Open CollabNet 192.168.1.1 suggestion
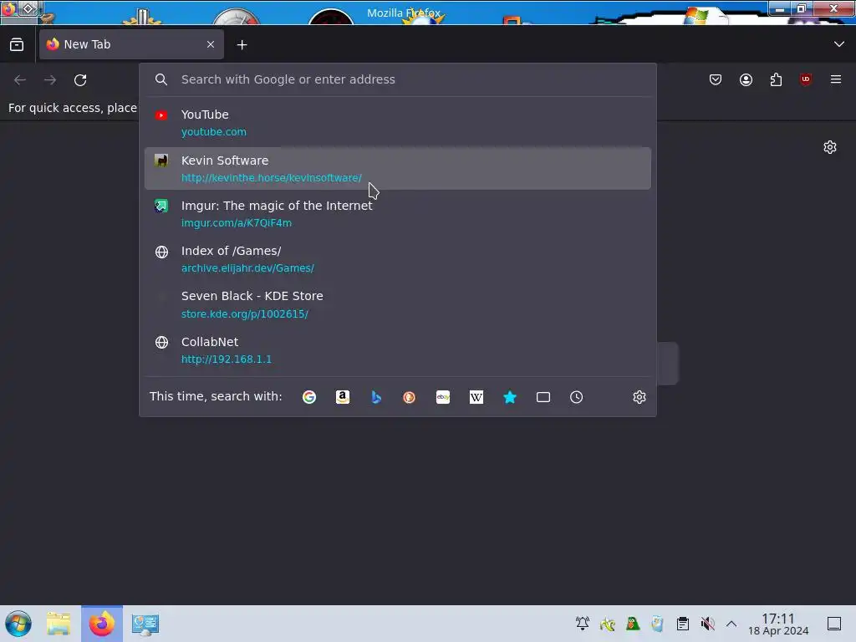Screen dimensions: 856x642 [397, 350]
